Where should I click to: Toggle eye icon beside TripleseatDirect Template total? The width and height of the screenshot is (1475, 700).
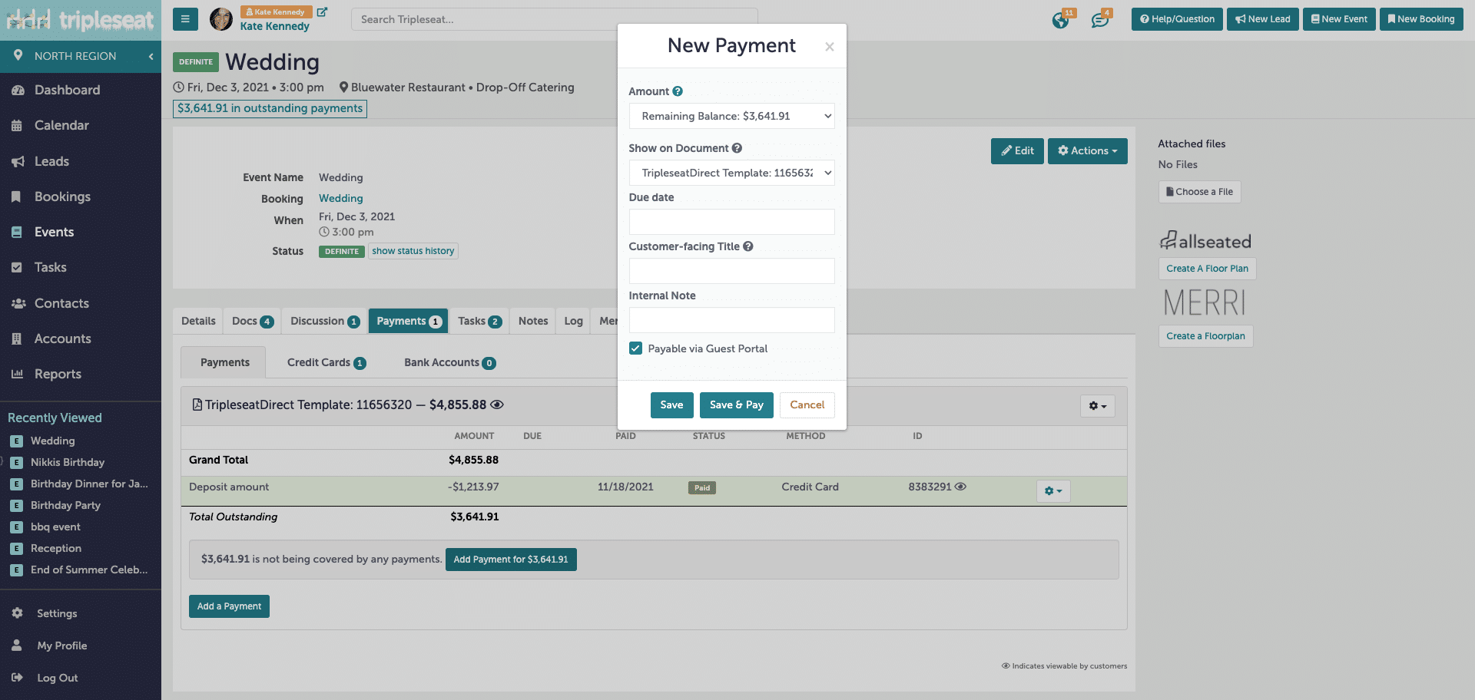coord(497,404)
